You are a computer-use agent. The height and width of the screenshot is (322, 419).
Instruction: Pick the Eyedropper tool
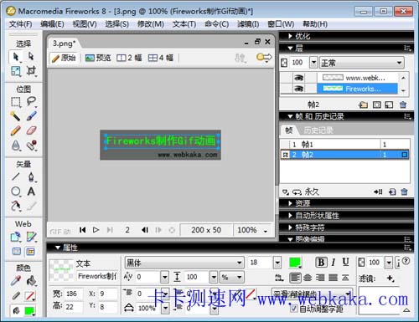[x=16, y=281]
